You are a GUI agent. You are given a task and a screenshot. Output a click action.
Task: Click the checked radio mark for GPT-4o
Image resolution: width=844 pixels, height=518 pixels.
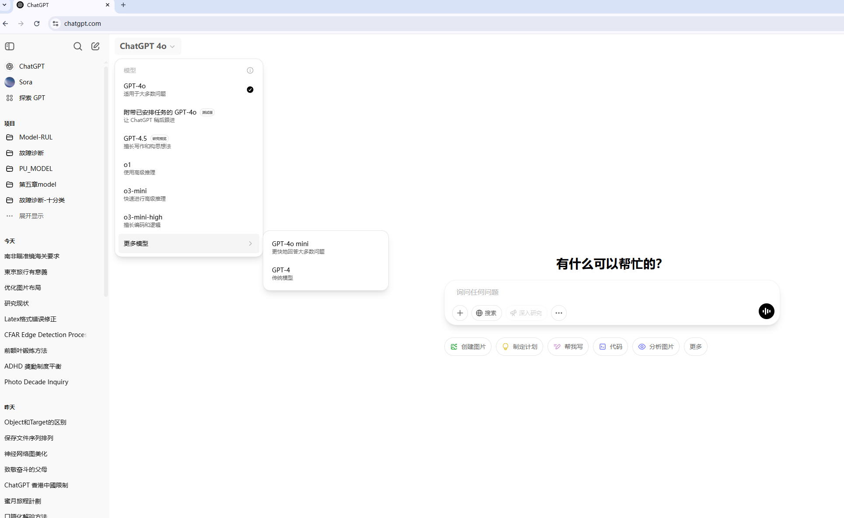(250, 90)
